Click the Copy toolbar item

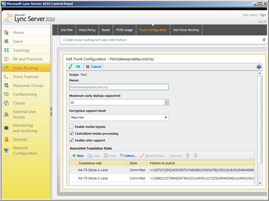[x=93, y=156]
